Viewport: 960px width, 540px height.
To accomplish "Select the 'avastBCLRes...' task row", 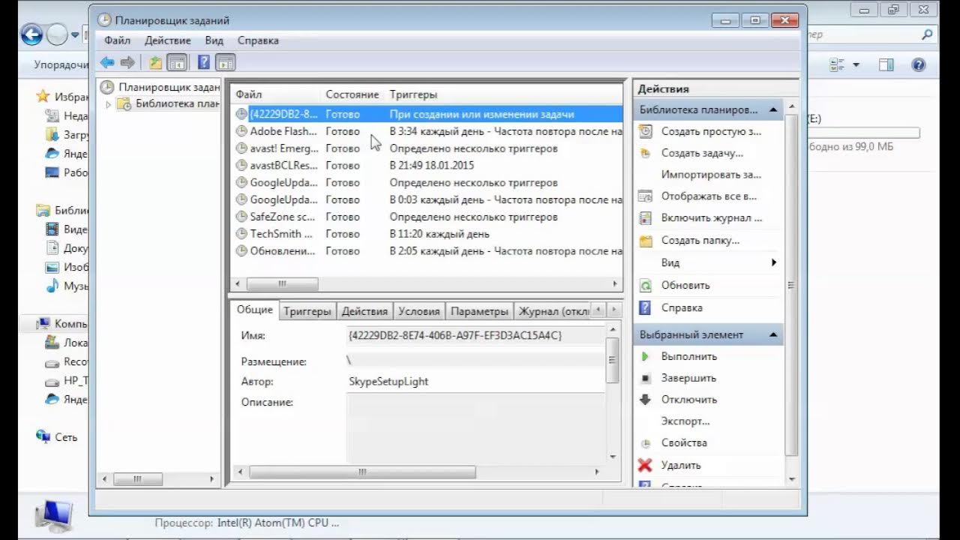I will click(x=427, y=166).
